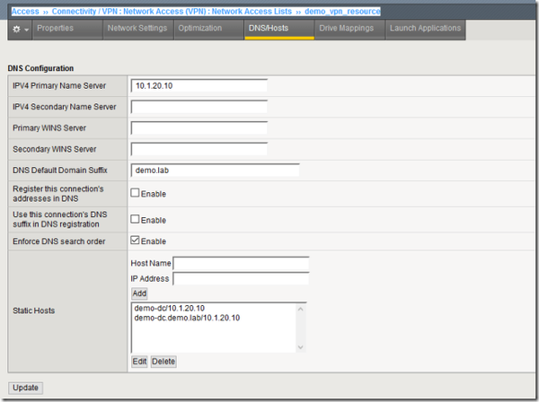Image resolution: width=539 pixels, height=402 pixels.
Task: Click the Static Hosts Host Name field
Action: (x=241, y=263)
